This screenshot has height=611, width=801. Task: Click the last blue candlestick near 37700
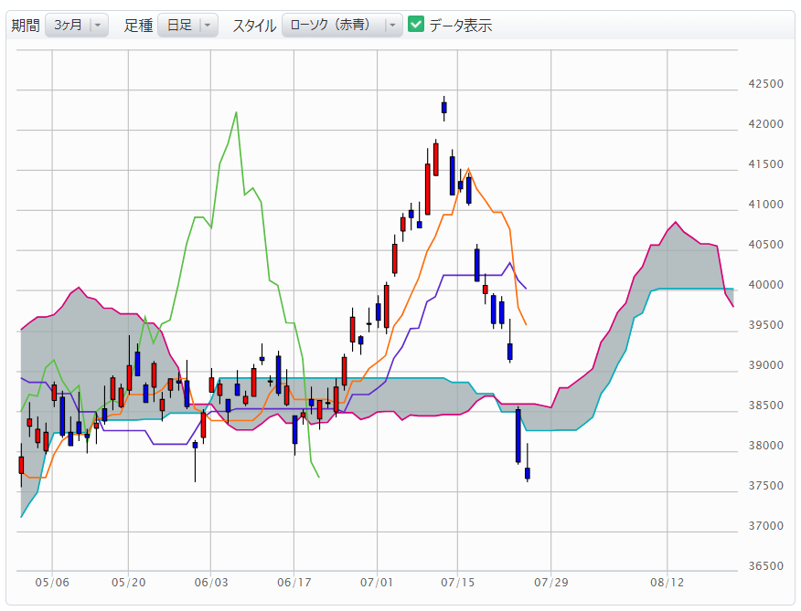tap(528, 473)
